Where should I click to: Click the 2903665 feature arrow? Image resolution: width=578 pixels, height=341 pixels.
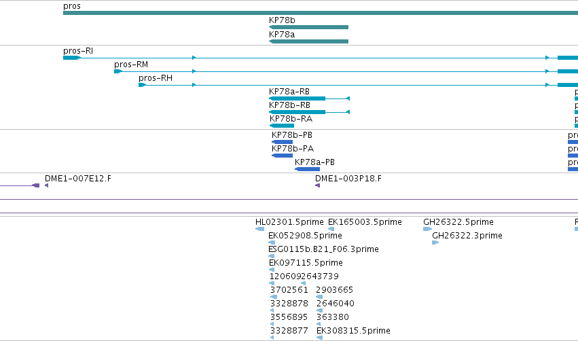pyautogui.click(x=319, y=297)
